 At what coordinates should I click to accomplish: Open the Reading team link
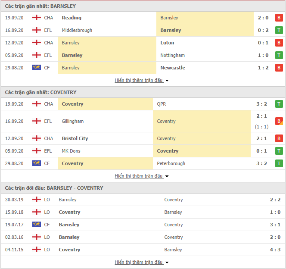click(71, 18)
